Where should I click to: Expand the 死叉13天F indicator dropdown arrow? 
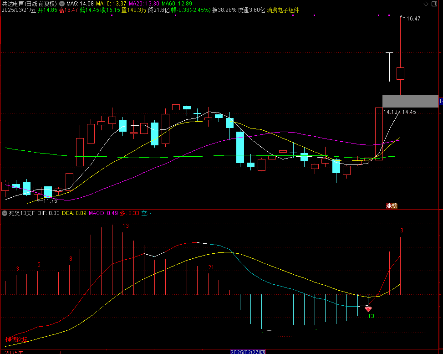5,213
